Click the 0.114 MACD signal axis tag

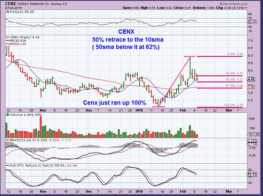(252, 144)
